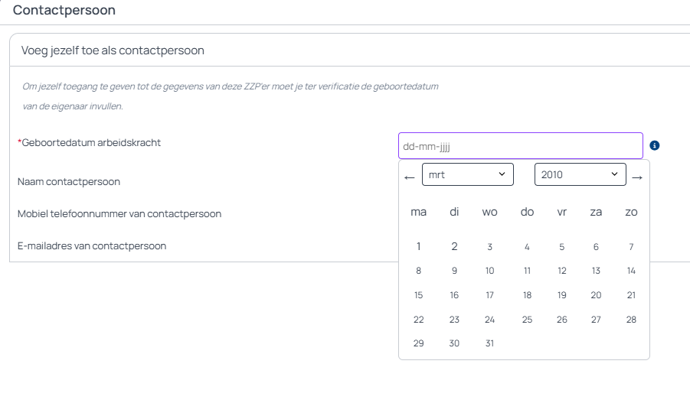Select day 18 in the calendar
The width and height of the screenshot is (690, 416).
click(527, 295)
